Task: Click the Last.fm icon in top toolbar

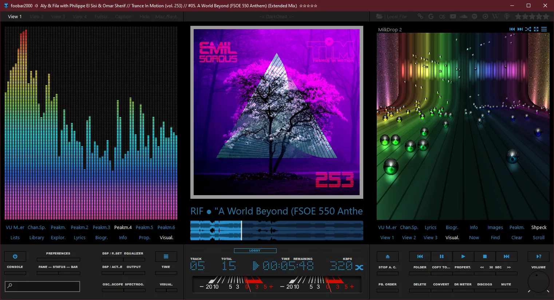Action: (442, 16)
